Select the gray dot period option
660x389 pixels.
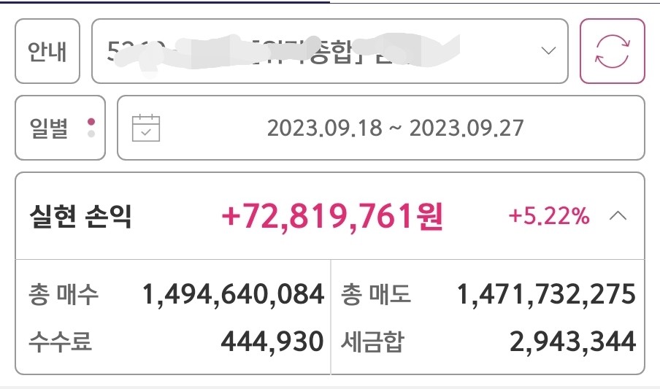pos(91,134)
